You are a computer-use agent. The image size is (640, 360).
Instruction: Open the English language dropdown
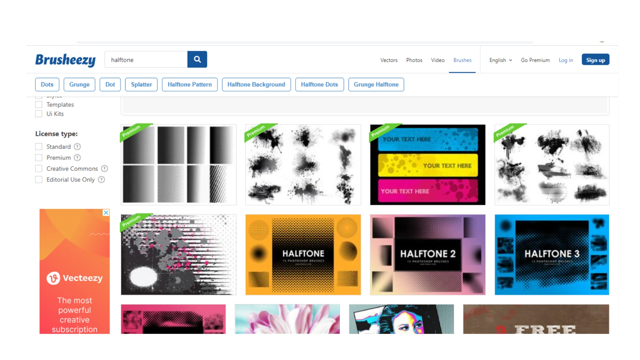coord(500,60)
